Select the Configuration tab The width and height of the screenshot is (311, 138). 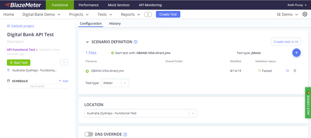(x=91, y=23)
